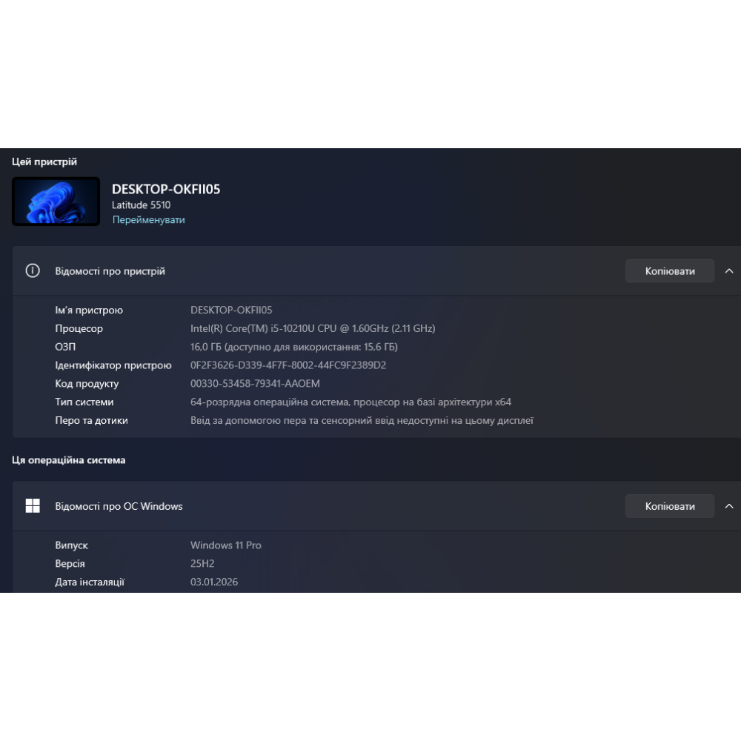Click the installation date 03.01.2026
The height and width of the screenshot is (741, 741).
tap(214, 582)
